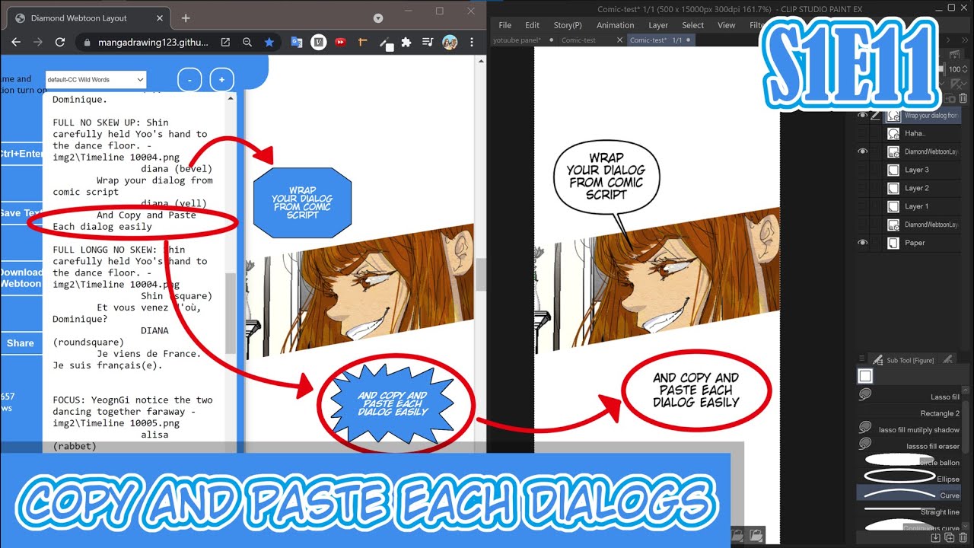974x548 pixels.
Task: Toggle visibility of Layer 1
Action: tap(862, 206)
